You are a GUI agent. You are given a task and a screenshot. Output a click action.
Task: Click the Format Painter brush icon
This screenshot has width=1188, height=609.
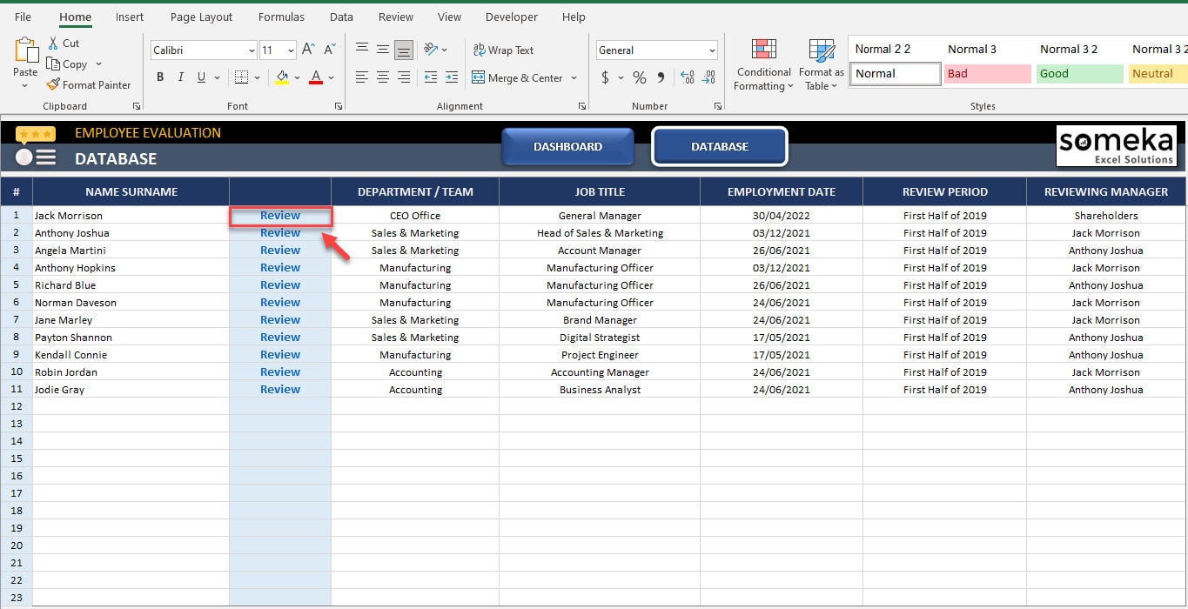click(53, 84)
